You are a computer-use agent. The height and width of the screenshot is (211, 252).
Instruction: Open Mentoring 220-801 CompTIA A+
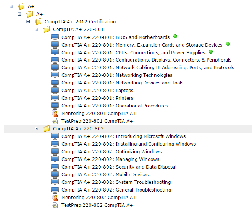point(99,114)
